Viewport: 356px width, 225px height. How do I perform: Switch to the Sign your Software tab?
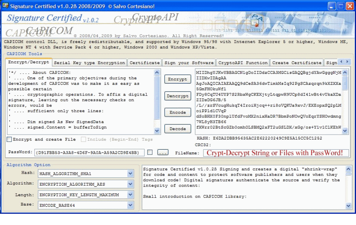[x=189, y=63]
